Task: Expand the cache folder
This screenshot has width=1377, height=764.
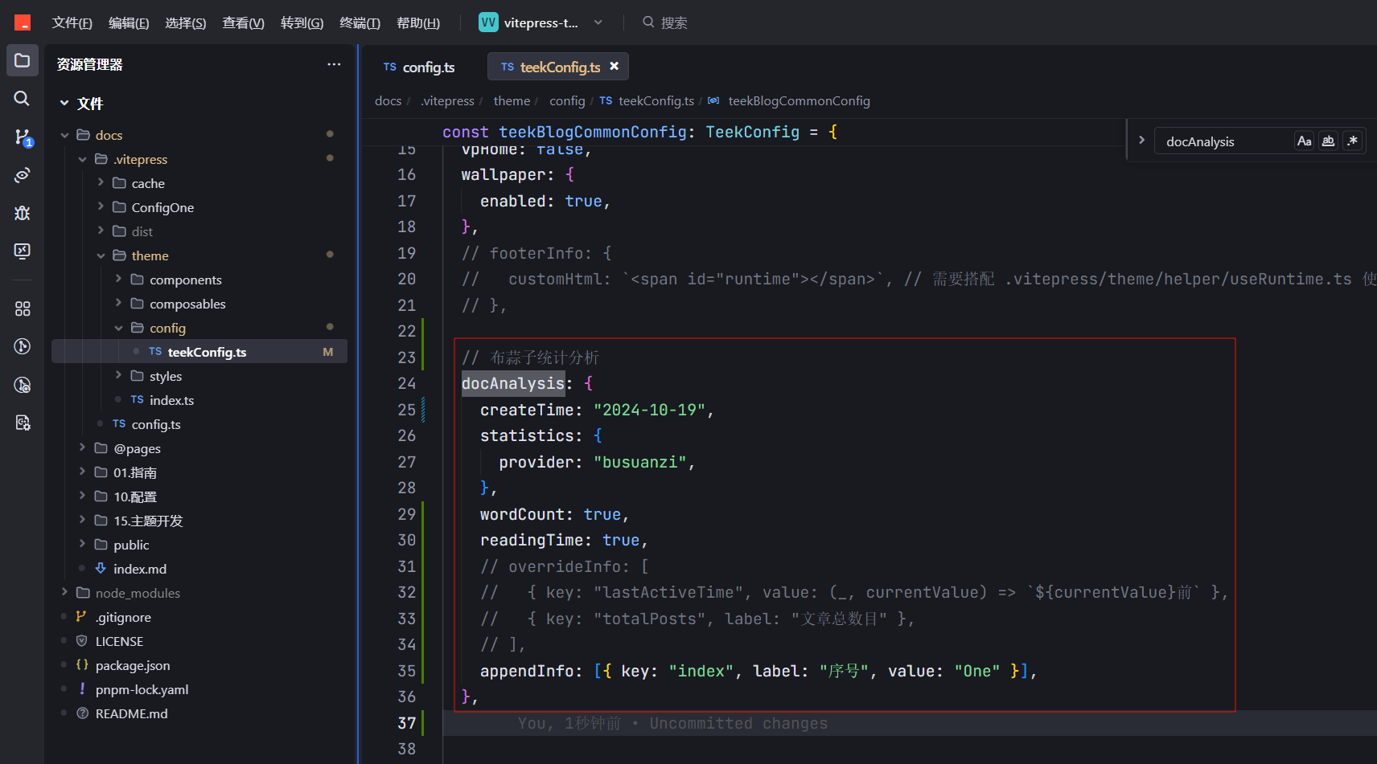Action: click(x=101, y=183)
